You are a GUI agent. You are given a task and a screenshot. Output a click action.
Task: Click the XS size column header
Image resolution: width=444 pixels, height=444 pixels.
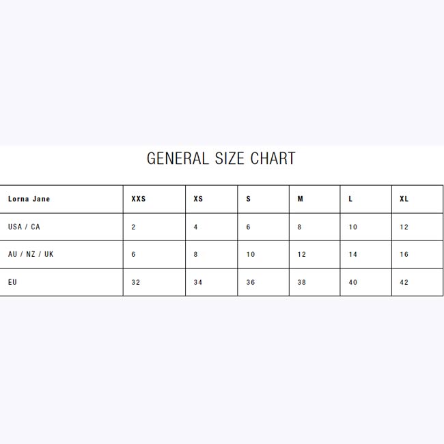[198, 199]
